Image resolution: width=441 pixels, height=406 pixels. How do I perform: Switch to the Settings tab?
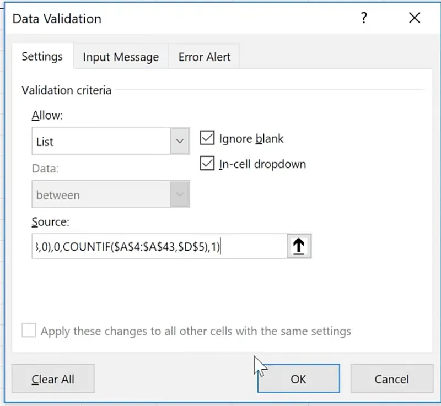42,57
